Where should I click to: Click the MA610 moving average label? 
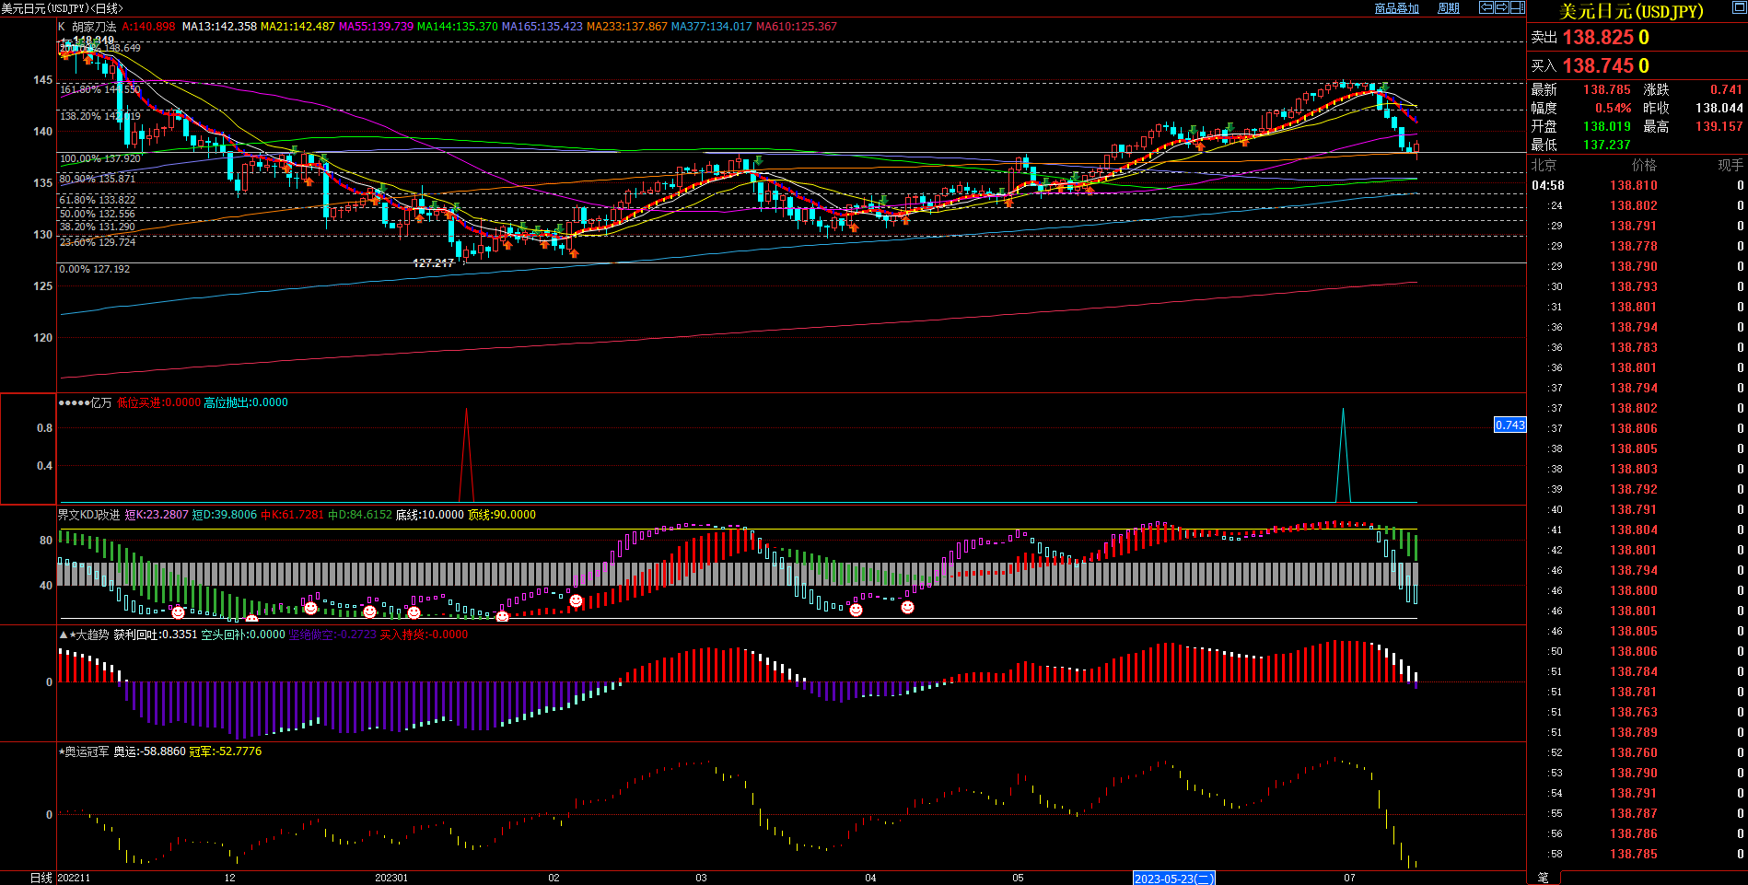(x=796, y=27)
